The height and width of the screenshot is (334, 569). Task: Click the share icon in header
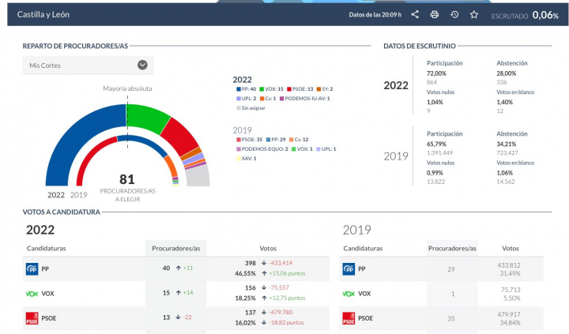(415, 14)
